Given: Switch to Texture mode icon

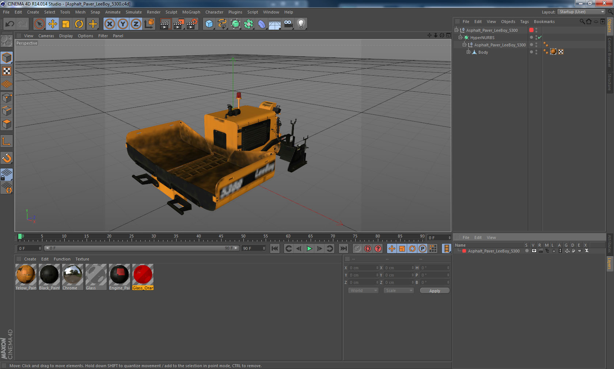Looking at the screenshot, I should click(7, 71).
